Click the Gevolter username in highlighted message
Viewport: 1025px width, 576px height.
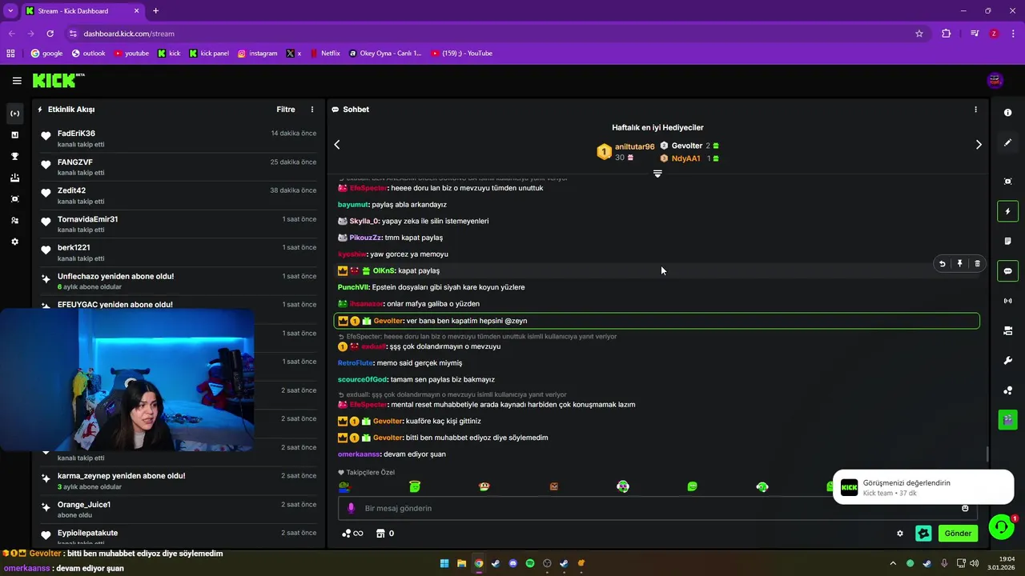(x=388, y=321)
